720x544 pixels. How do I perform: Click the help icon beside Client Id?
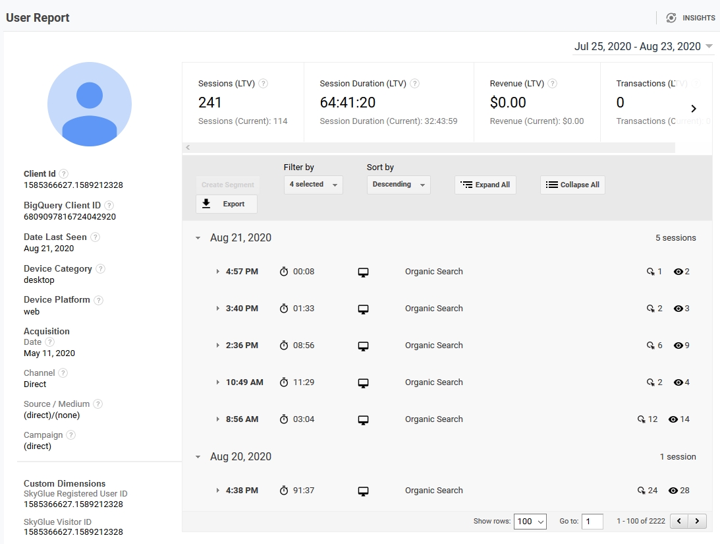coord(64,173)
